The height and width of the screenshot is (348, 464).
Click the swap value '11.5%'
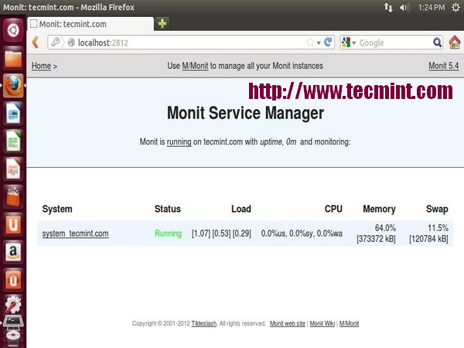(x=438, y=228)
